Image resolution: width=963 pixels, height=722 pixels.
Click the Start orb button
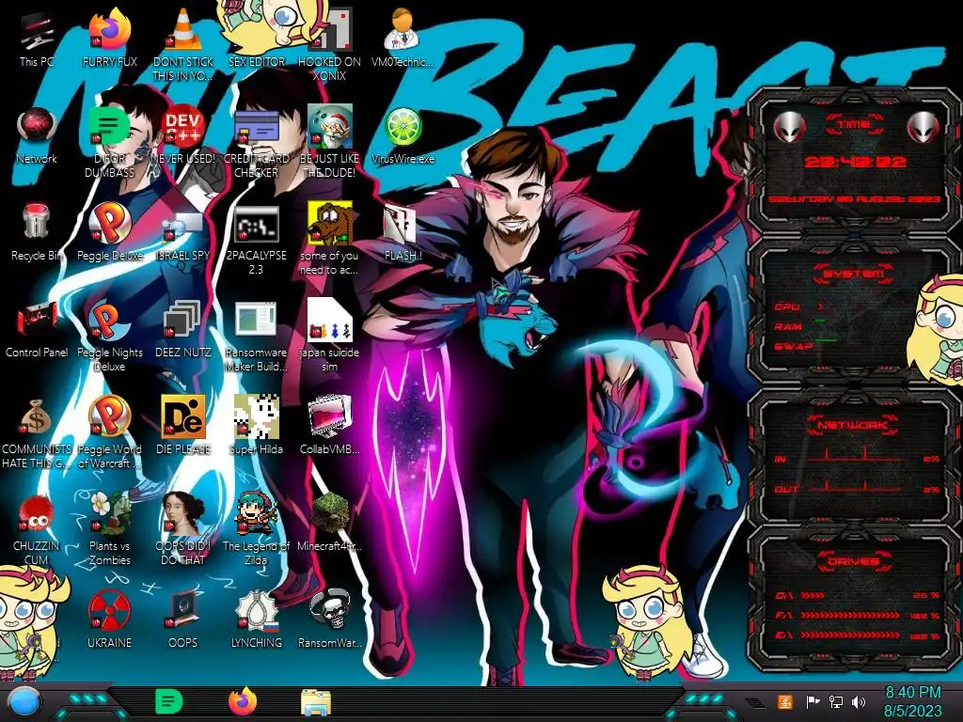tap(23, 703)
